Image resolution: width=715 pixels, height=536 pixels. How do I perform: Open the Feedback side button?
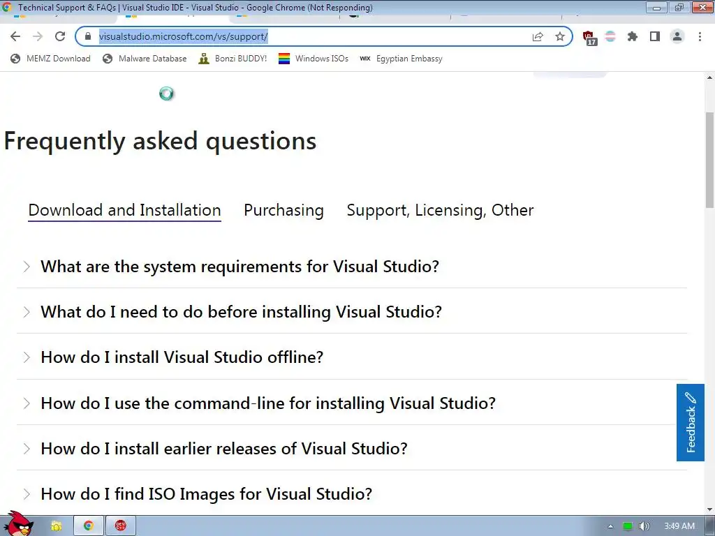[691, 422]
